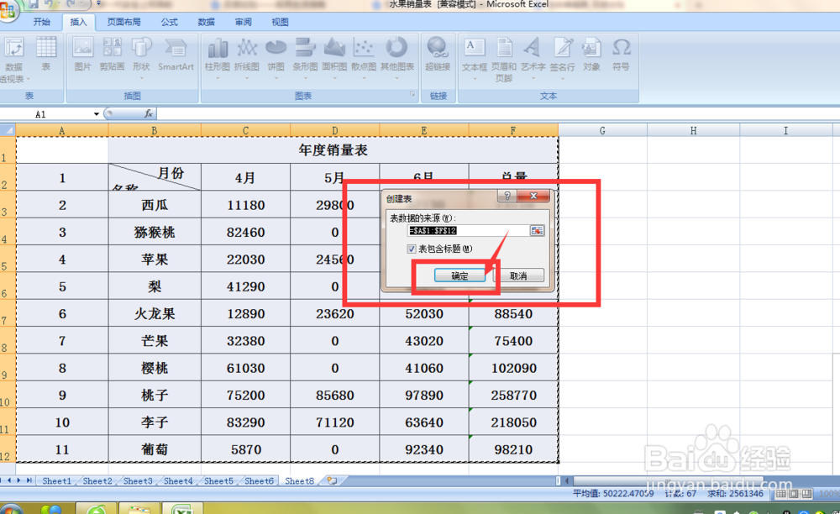Viewport: 840px width, 514px height.
Task: Click range selector icon in Create Table dialog
Action: (537, 231)
